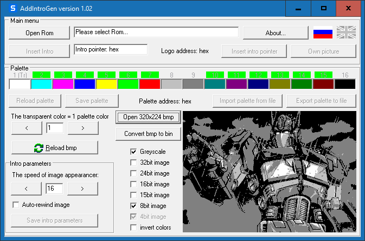Toggle the 4bit image checkbox
The height and width of the screenshot is (241, 365).
coord(133,217)
